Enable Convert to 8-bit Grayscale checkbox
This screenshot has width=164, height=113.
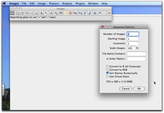107,66
